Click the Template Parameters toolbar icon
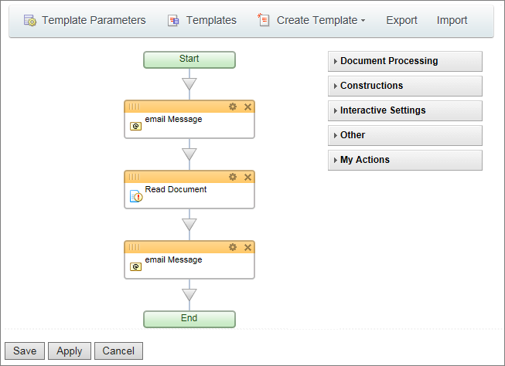This screenshot has height=366, width=505. (x=30, y=21)
